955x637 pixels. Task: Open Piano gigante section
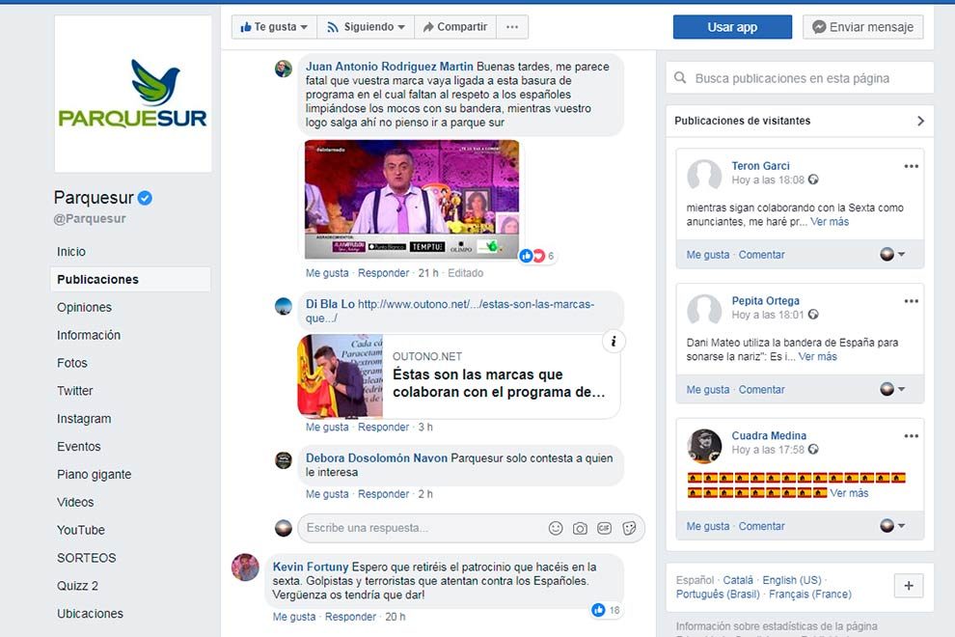[x=95, y=474]
